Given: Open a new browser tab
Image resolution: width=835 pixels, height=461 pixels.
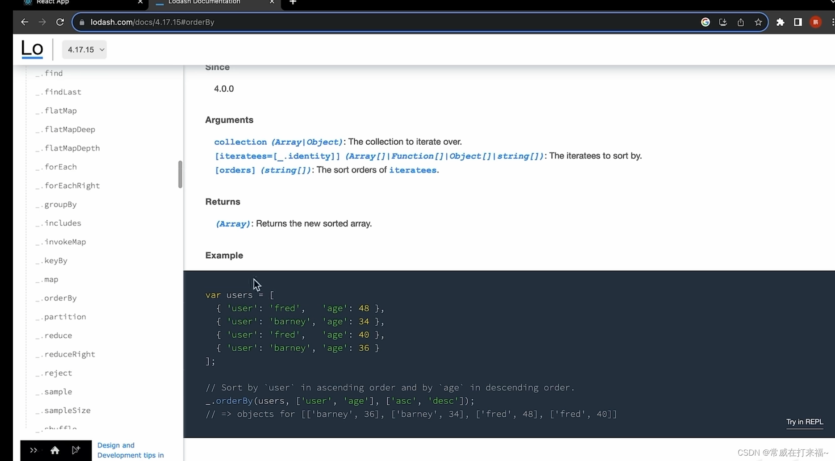Looking at the screenshot, I should pyautogui.click(x=293, y=2).
